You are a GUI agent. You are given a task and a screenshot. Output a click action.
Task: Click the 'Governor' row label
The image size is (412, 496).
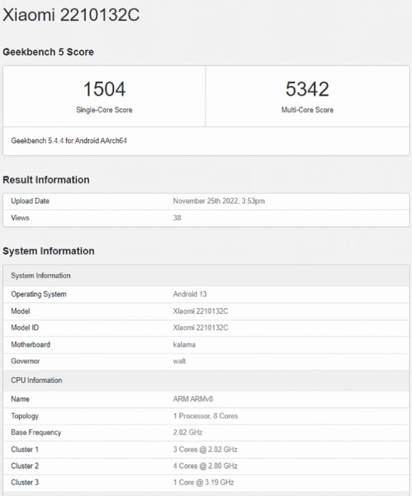click(25, 361)
